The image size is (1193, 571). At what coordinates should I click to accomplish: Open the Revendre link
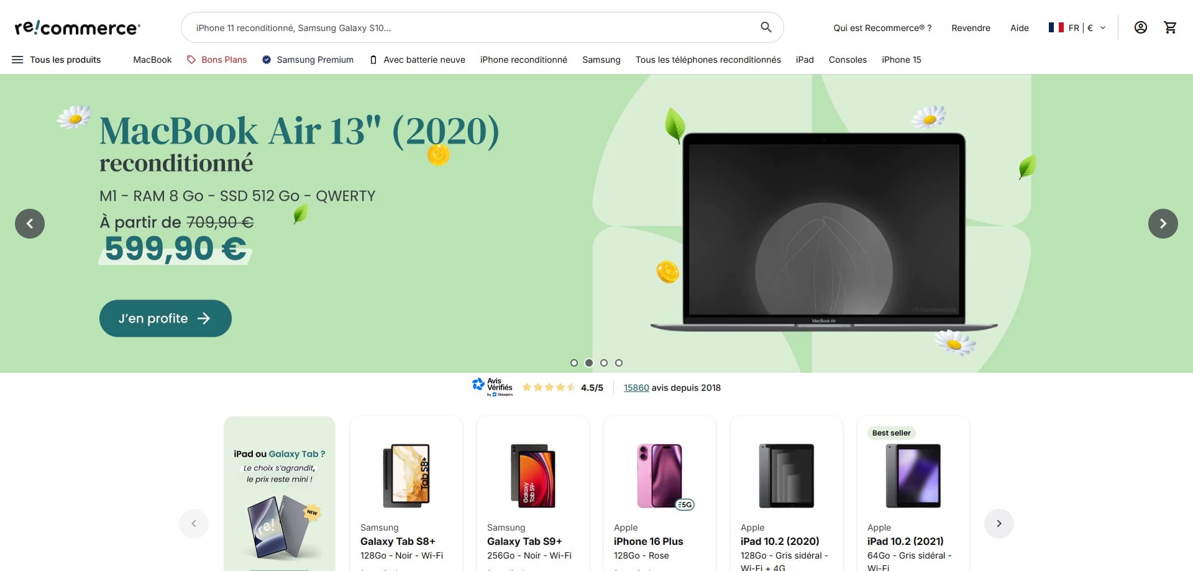tap(971, 28)
